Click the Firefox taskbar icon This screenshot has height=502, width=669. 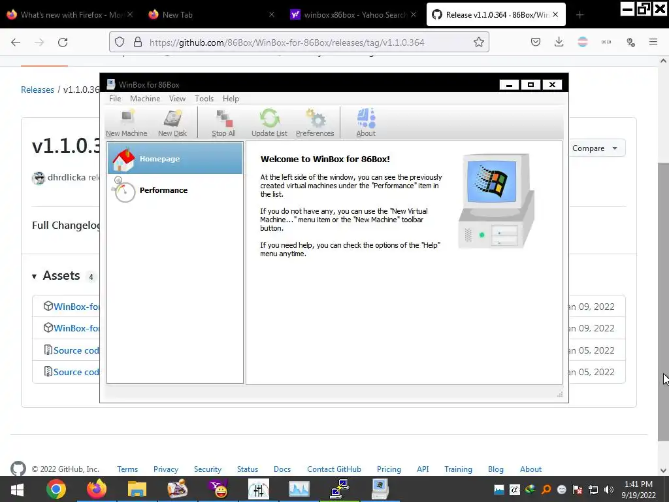(97, 489)
